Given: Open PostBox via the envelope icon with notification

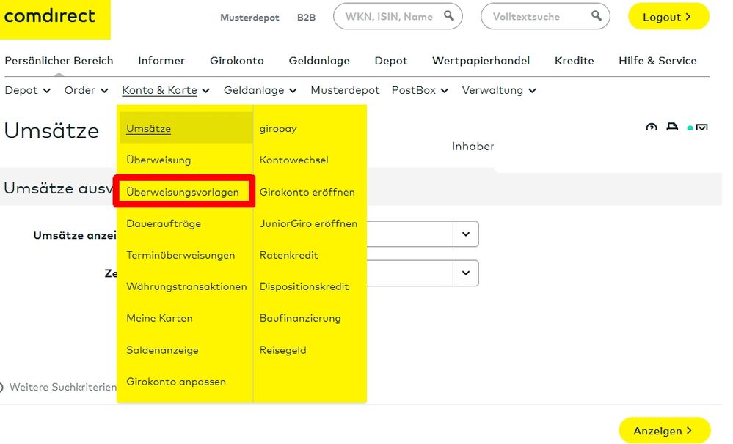Looking at the screenshot, I should (701, 127).
